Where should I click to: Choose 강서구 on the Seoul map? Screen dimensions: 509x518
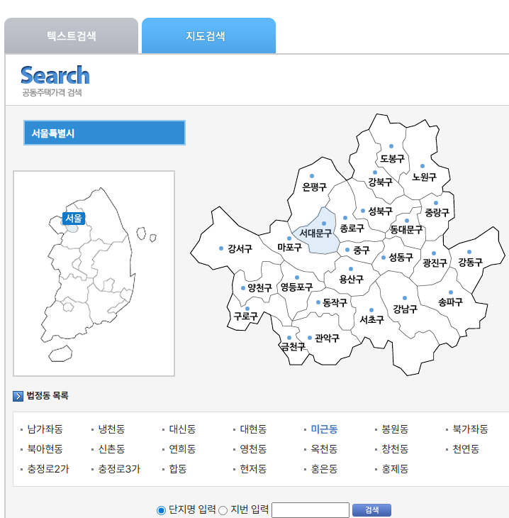point(240,248)
